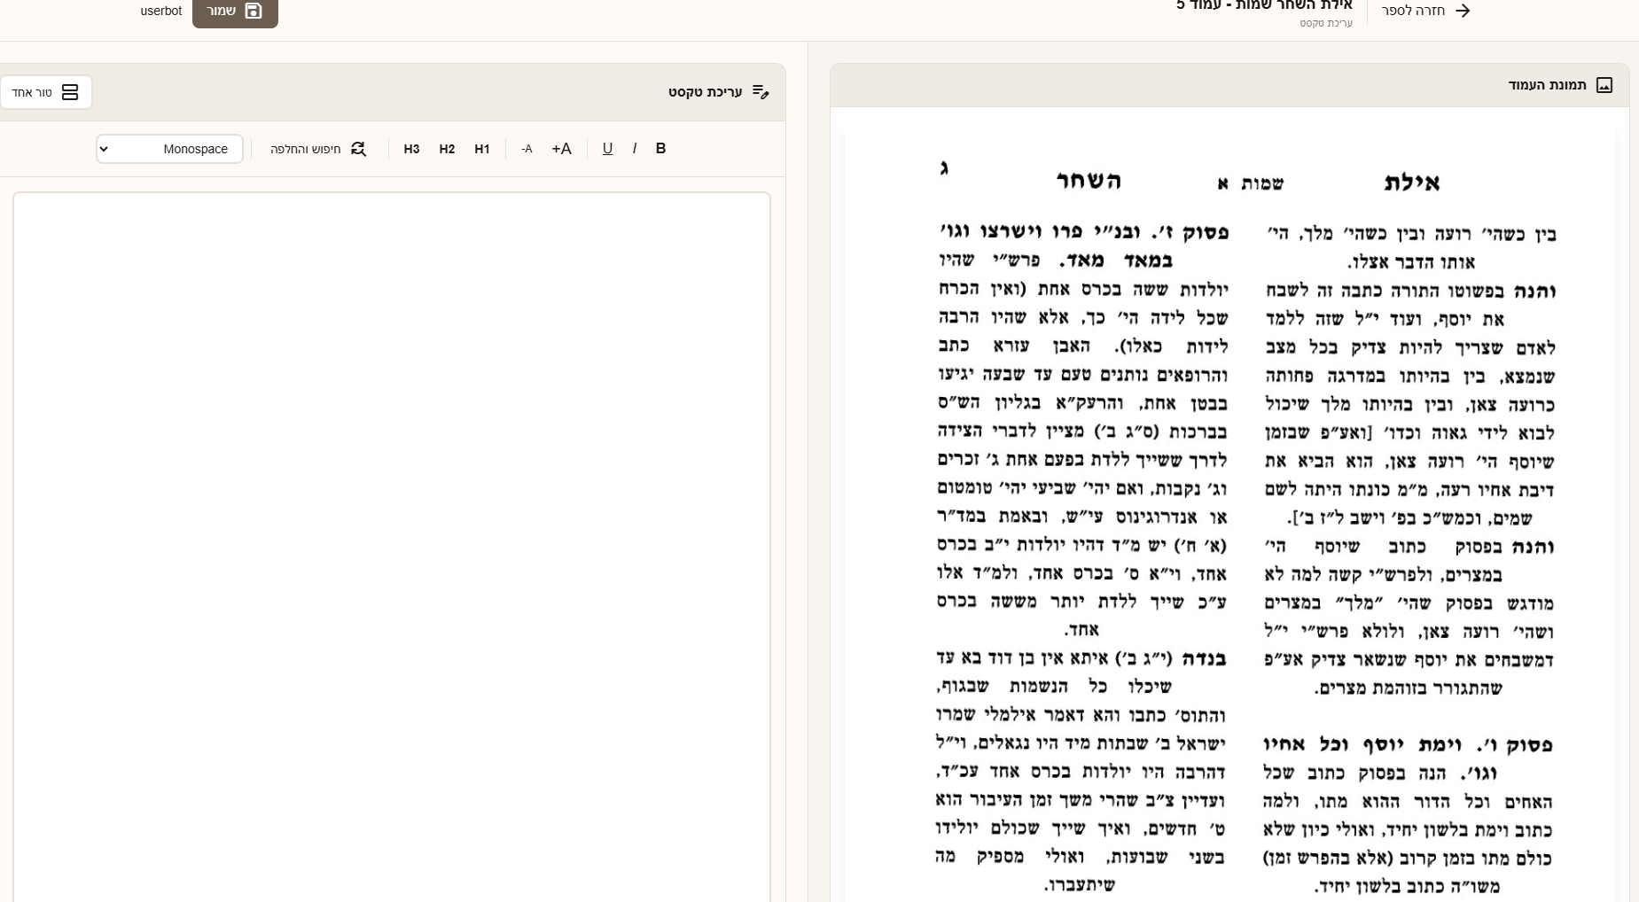Toggle underline formatting
The height and width of the screenshot is (902, 1639).
[607, 149]
